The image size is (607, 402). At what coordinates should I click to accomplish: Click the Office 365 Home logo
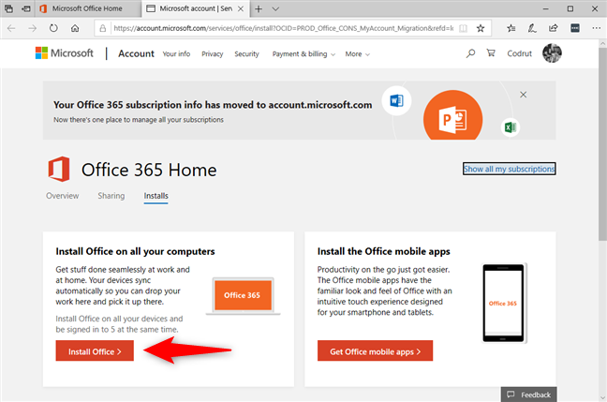coord(59,170)
